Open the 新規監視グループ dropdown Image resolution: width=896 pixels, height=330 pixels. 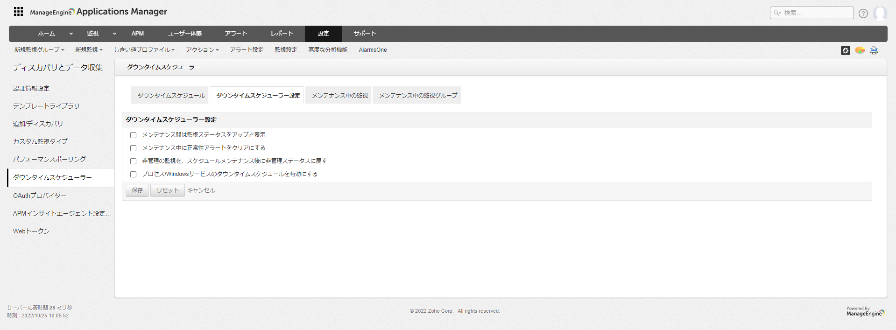39,50
